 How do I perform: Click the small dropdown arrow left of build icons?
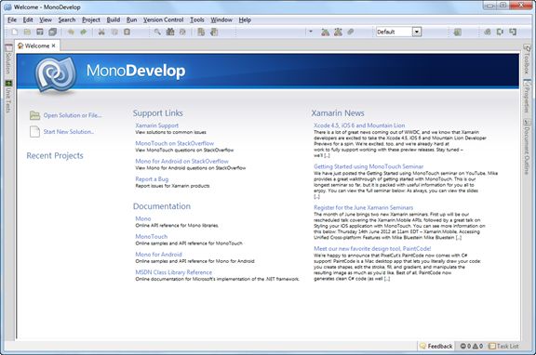[311, 32]
